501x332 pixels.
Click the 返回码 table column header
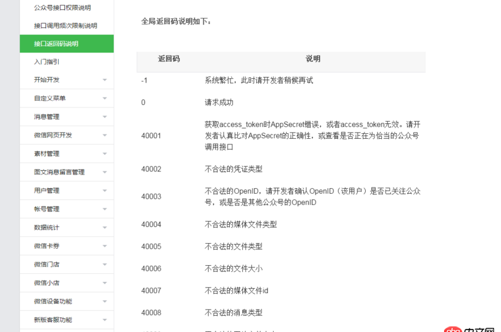[168, 59]
